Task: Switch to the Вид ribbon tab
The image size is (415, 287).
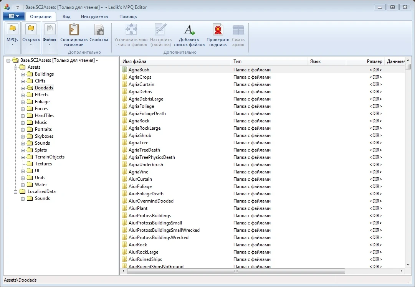Action: 66,16
